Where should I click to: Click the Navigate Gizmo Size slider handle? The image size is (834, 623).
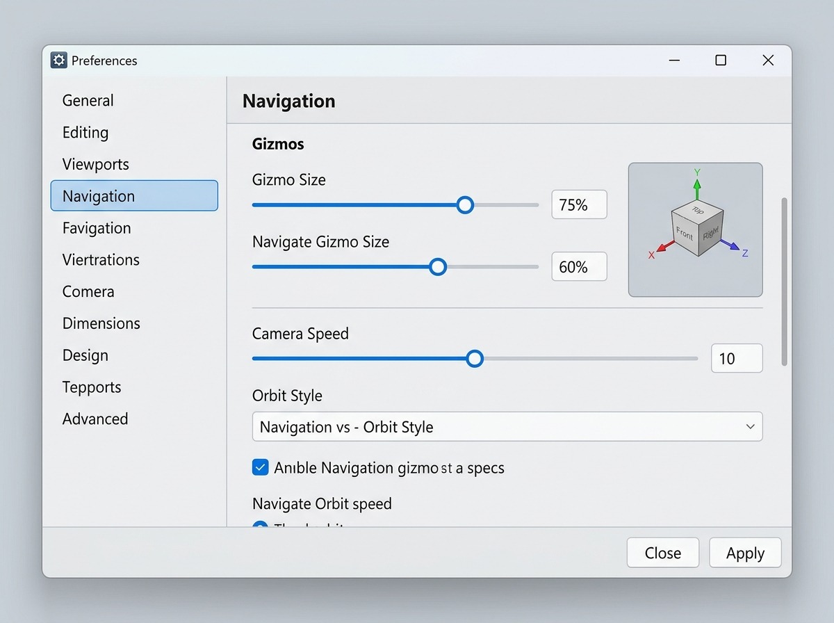[437, 266]
